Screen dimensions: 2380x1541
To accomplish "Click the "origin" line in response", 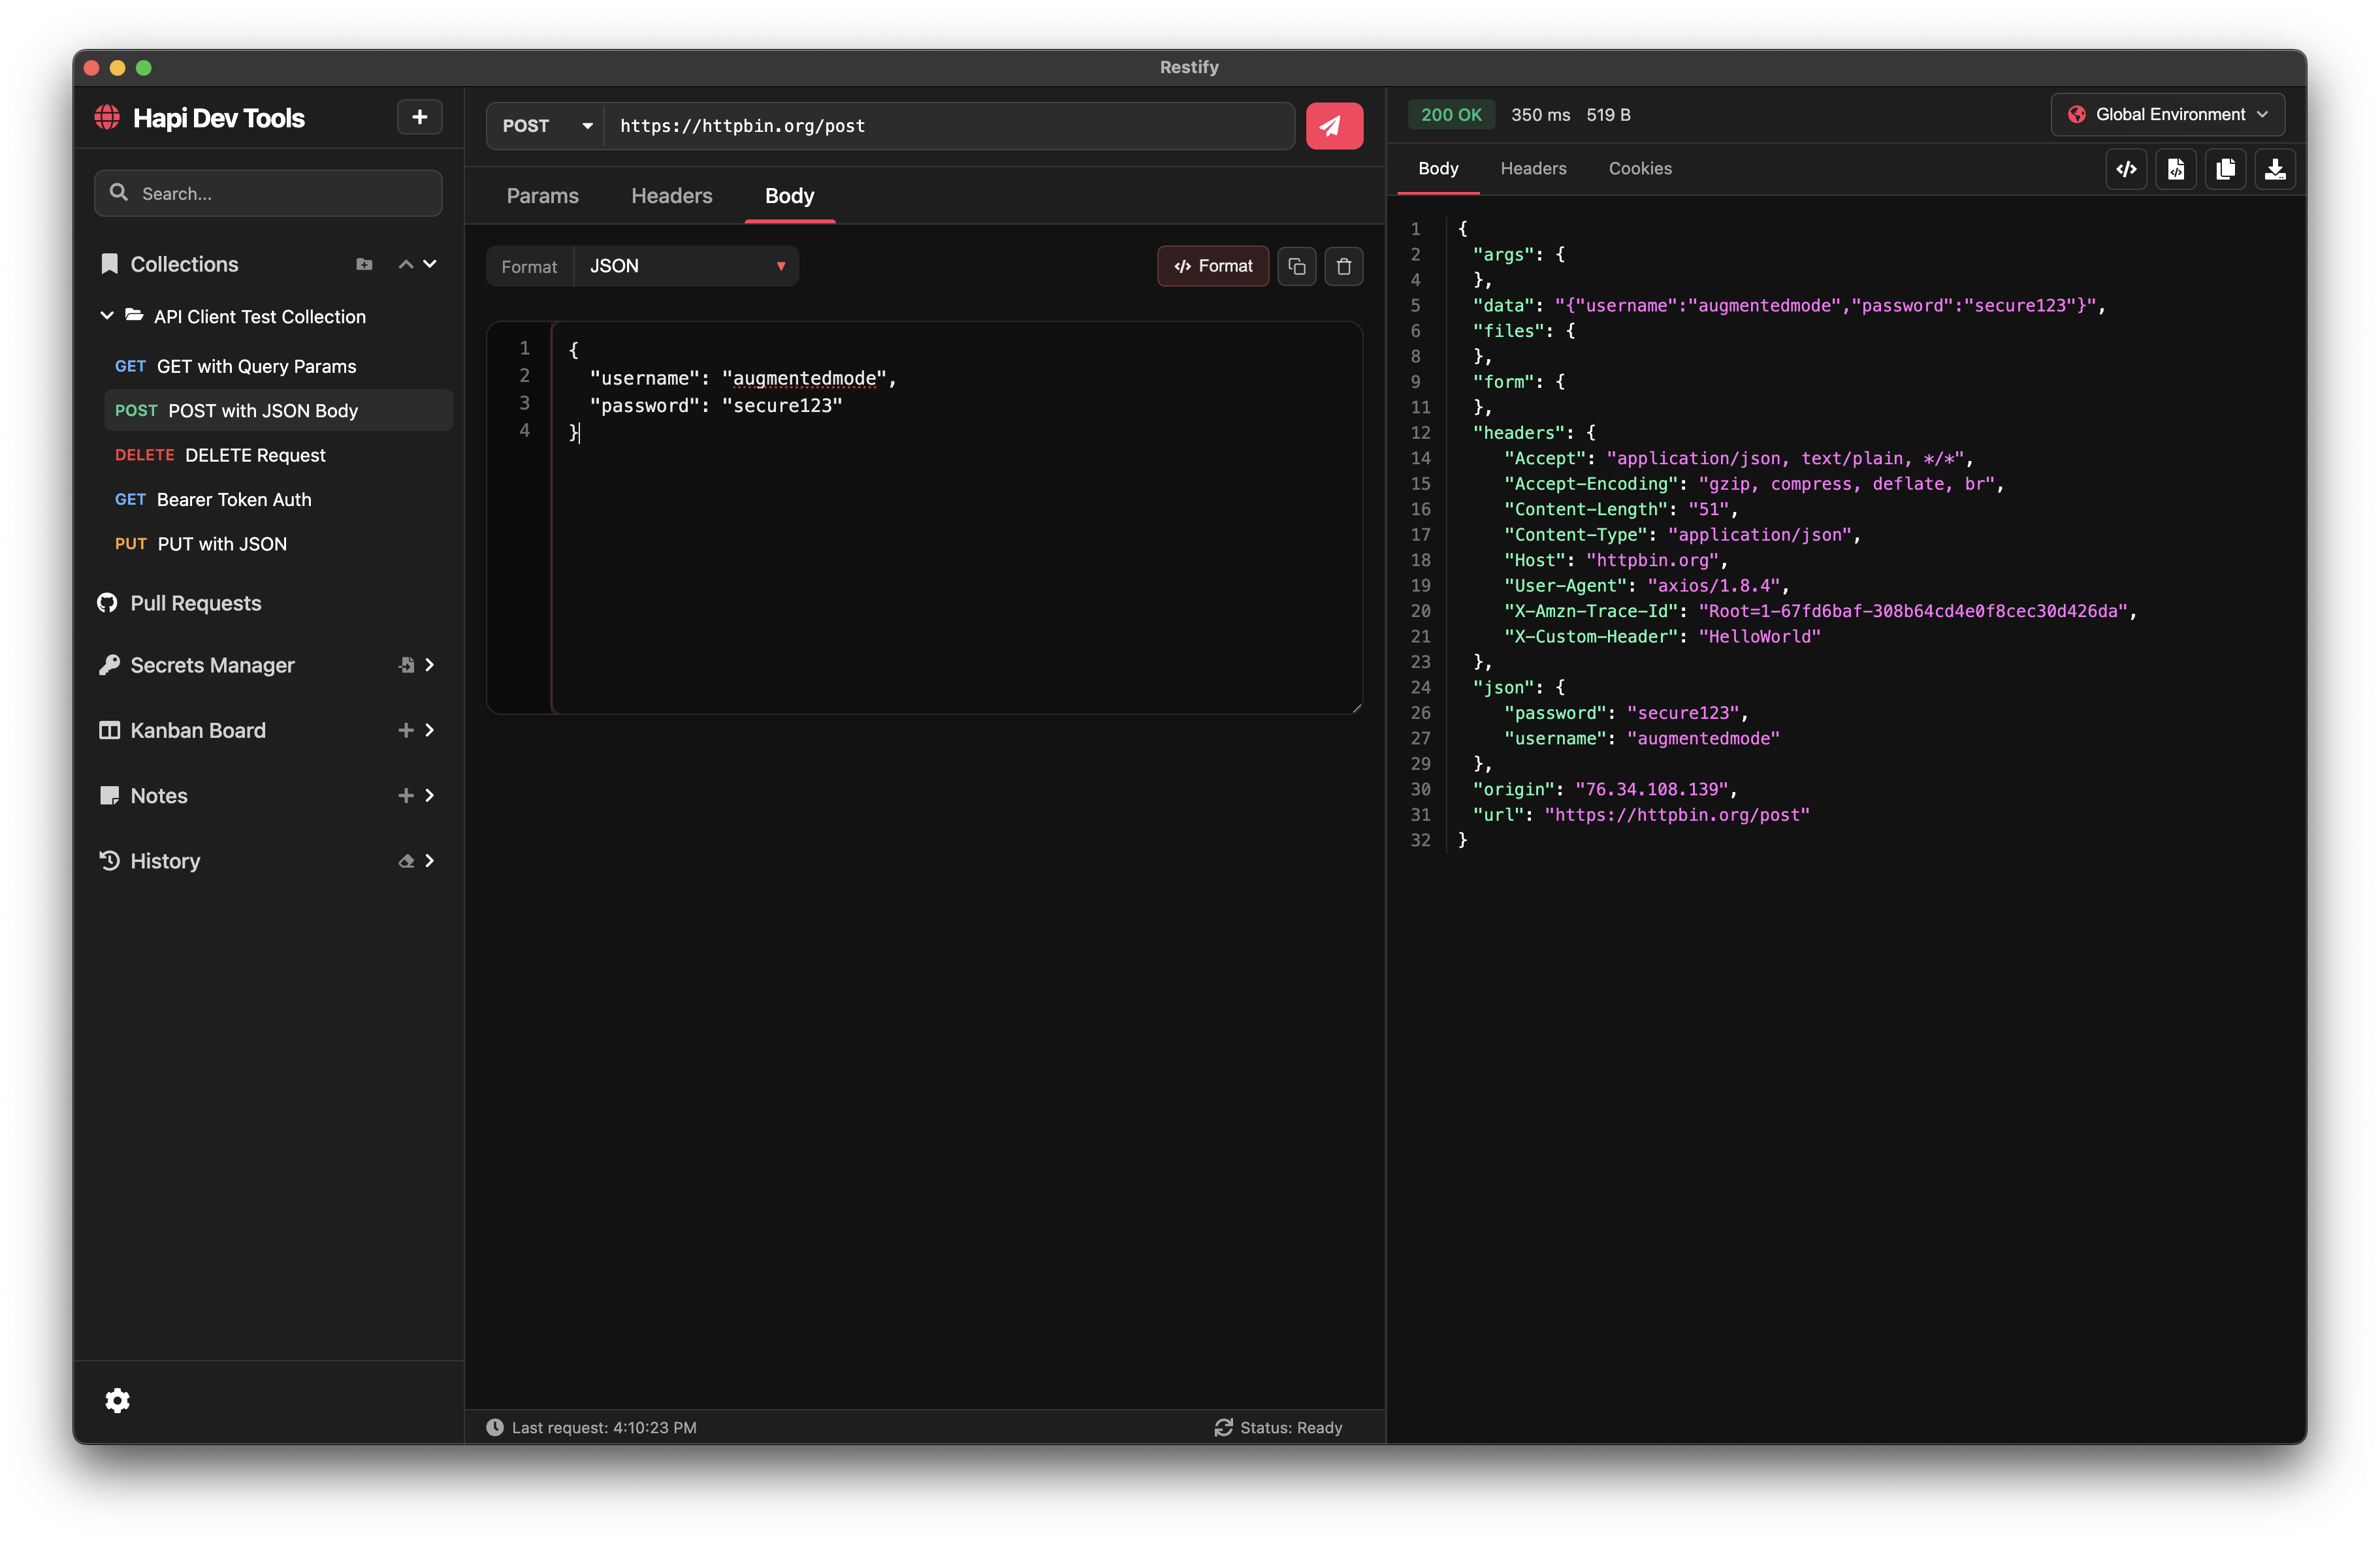I will [1604, 790].
